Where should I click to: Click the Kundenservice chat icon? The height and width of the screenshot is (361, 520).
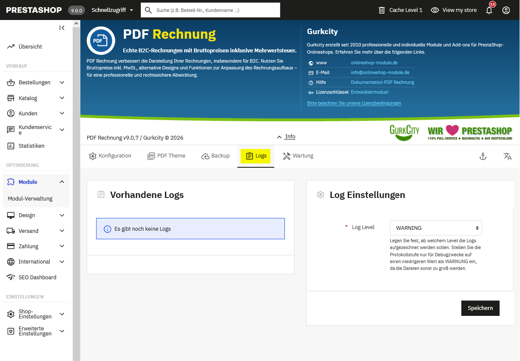11,130
